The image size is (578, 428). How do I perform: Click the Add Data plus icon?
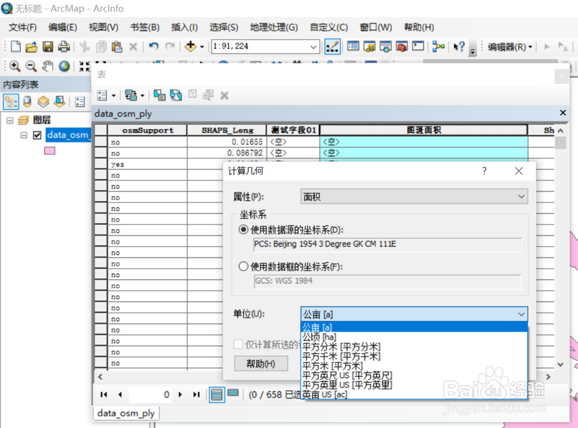(191, 46)
